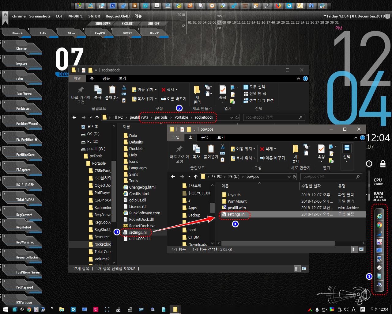Open View tab in ppApps window
This screenshot has height=314, width=392.
pyautogui.click(x=221, y=137)
